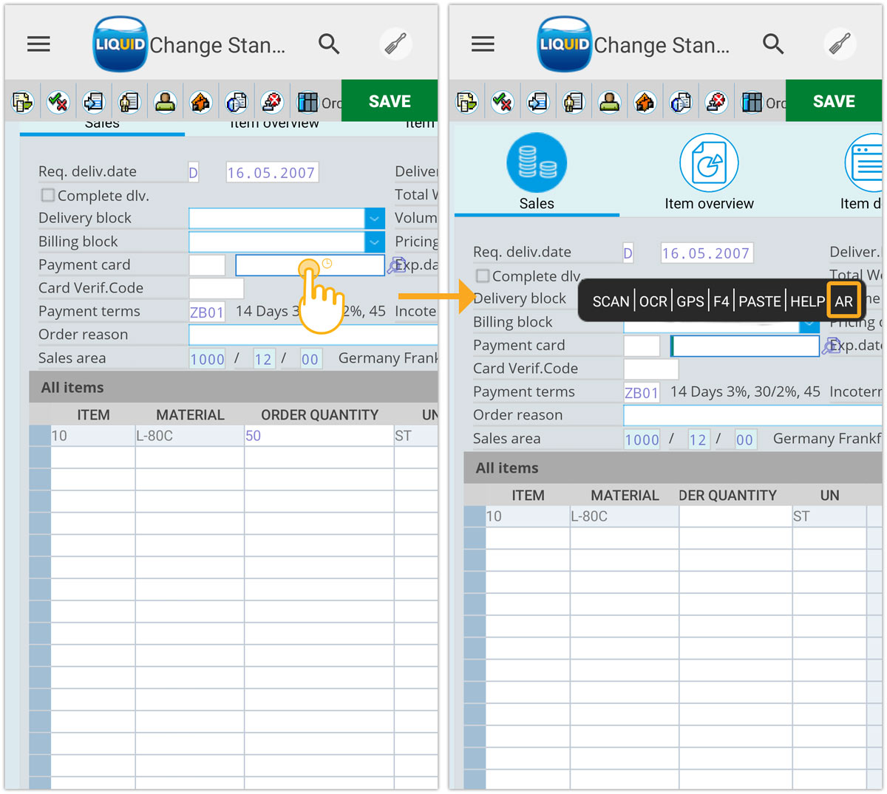Screen dimensions: 887x794
Task: Click the Exp.date search icon on the left screen
Action: pyautogui.click(x=396, y=265)
